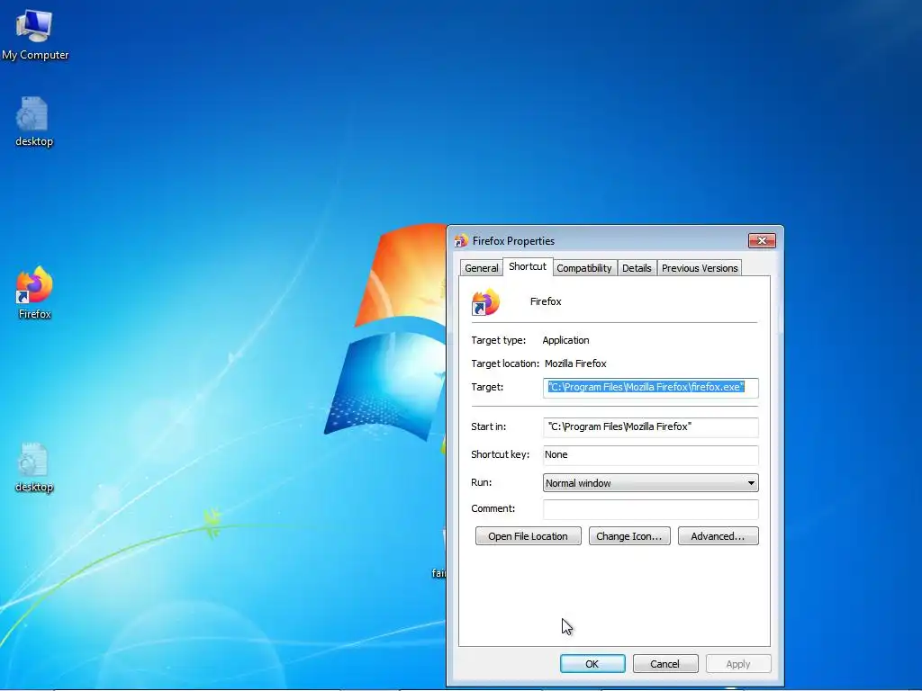Open the Advanced... shortcut options
The width and height of the screenshot is (922, 691).
[x=718, y=536]
